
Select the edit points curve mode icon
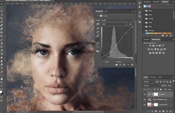[x=98, y=40]
